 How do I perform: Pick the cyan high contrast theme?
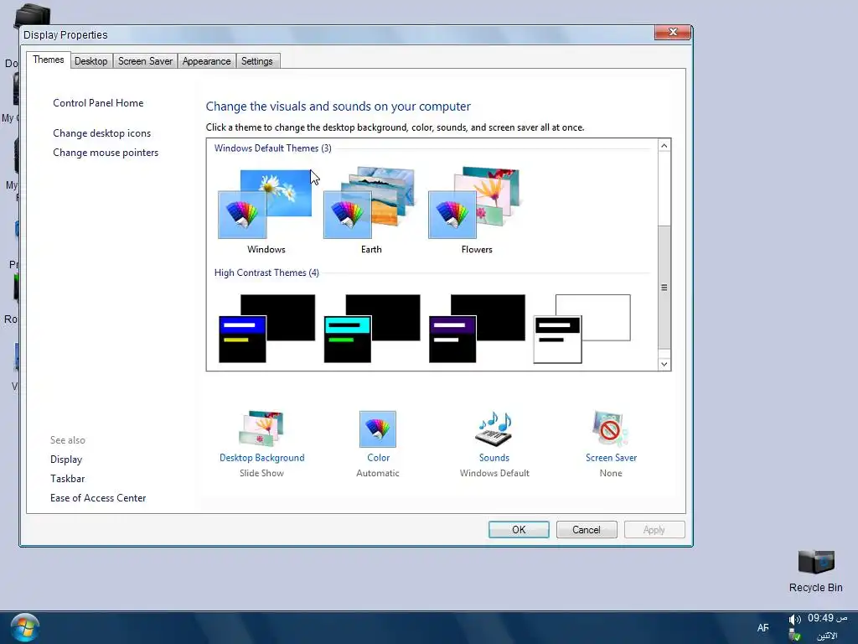(x=372, y=328)
